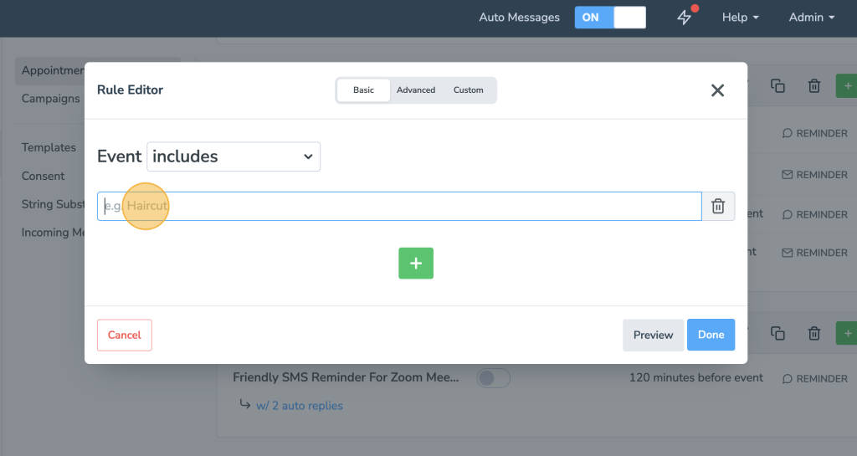Image resolution: width=857 pixels, height=456 pixels.
Task: Add a new rule with the green plus button
Action: coord(416,263)
